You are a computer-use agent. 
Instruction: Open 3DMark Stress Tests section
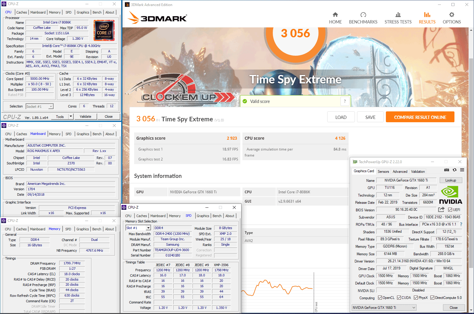[398, 18]
